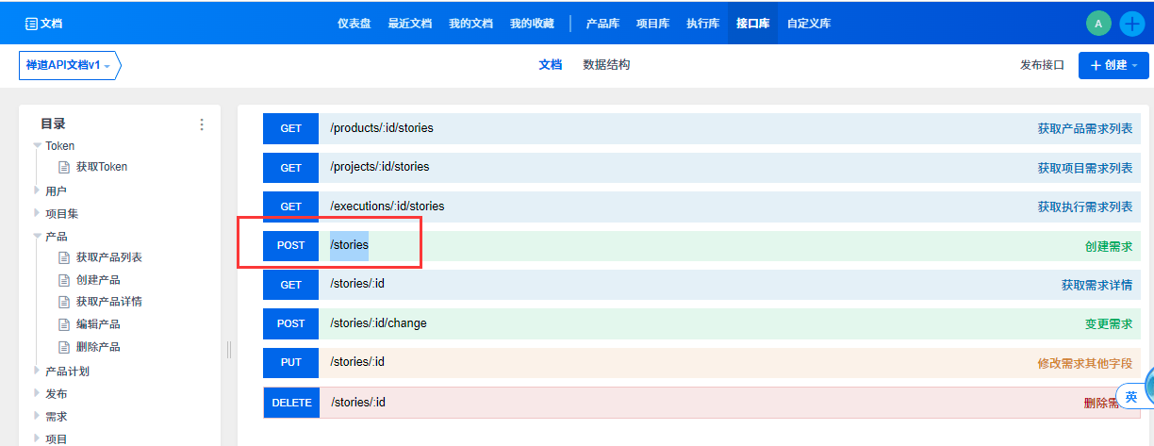Open the 创建 dropdown button
Screen dimensions: 1154x446
tap(1113, 65)
